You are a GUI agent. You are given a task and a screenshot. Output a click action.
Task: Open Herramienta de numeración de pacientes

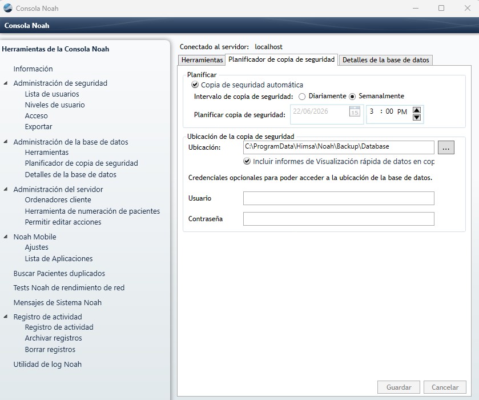(92, 211)
